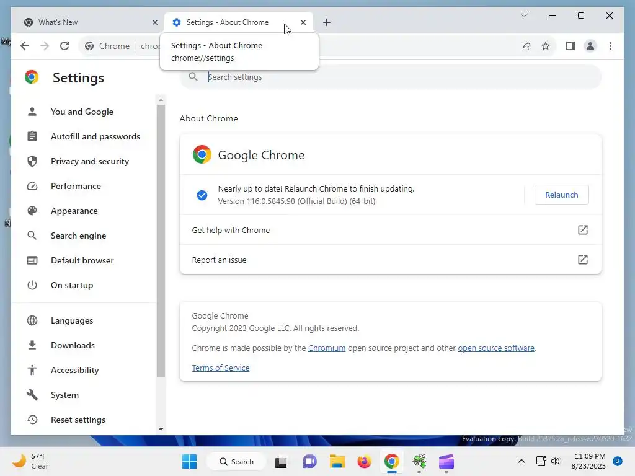The width and height of the screenshot is (635, 476).
Task: Open Reset settings section
Action: click(78, 420)
